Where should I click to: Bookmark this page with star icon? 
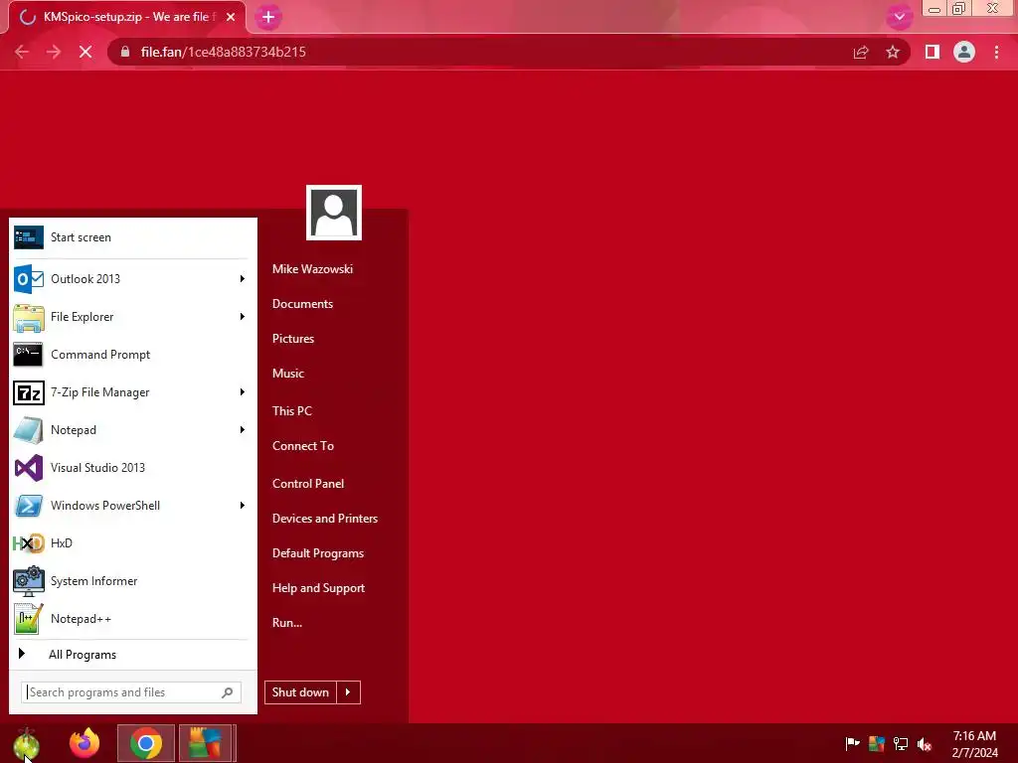(x=893, y=52)
